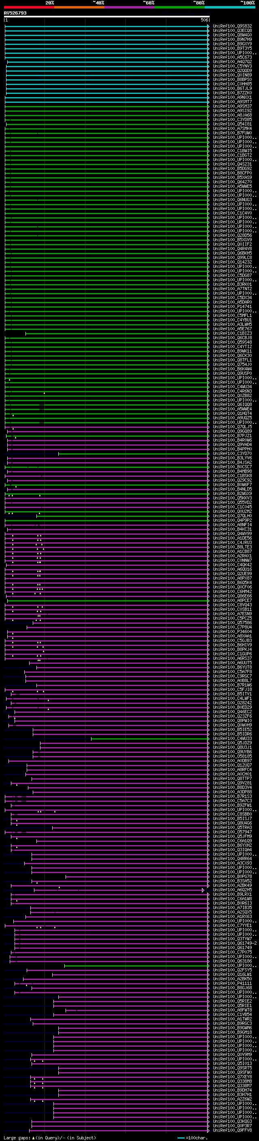The width and height of the screenshot is (259, 1141).
Task: Click hit UniRef100_Q9V281
Action: pos(232,783)
